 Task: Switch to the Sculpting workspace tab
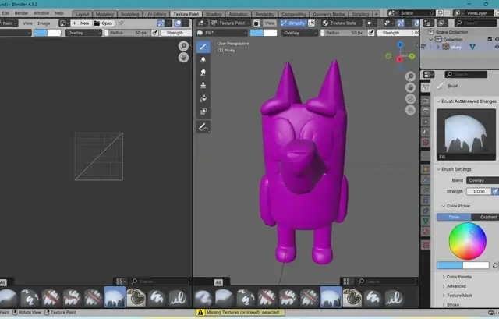coord(130,14)
